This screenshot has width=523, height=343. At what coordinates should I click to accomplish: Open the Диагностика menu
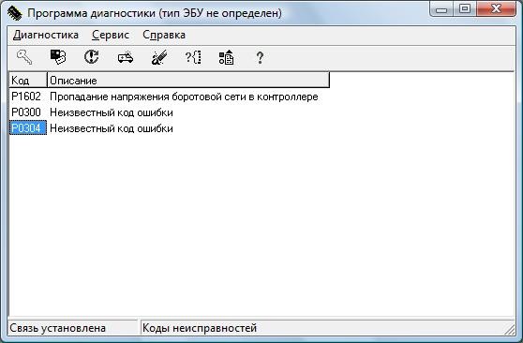tap(46, 35)
